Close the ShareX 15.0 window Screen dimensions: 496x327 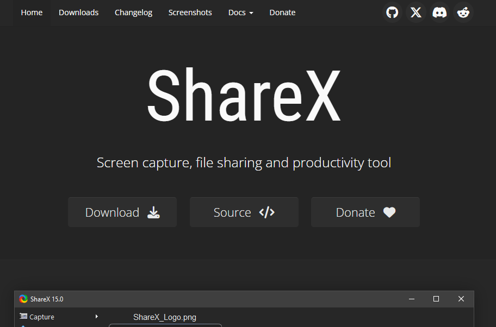click(461, 299)
